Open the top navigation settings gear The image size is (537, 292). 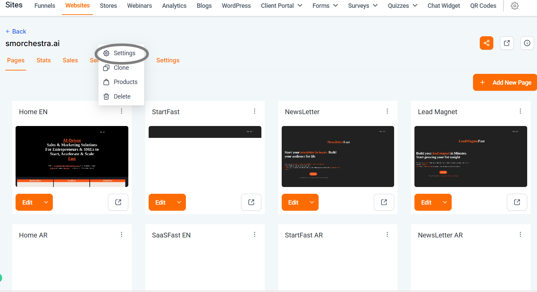pyautogui.click(x=514, y=6)
